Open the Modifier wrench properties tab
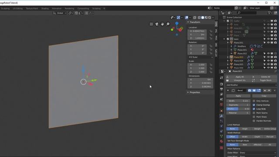The image size is (279, 157). [x=221, y=116]
